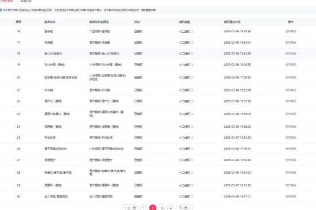Image resolution: width=316 pixels, height=210 pixels.
Task: Open the blue action link in row 25
Action: pyautogui.click(x=291, y=138)
